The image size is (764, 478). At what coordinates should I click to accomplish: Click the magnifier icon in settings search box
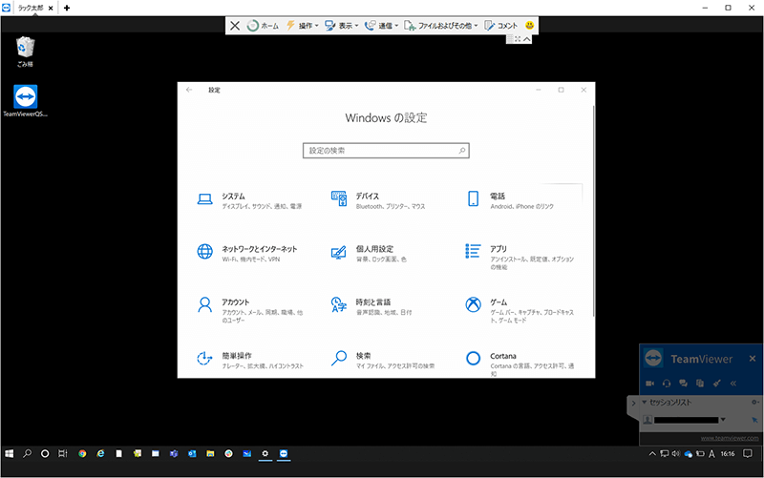461,151
